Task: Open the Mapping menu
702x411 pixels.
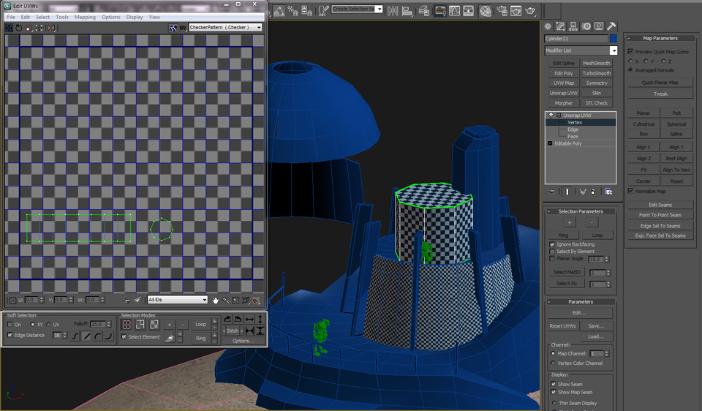Action: point(85,17)
